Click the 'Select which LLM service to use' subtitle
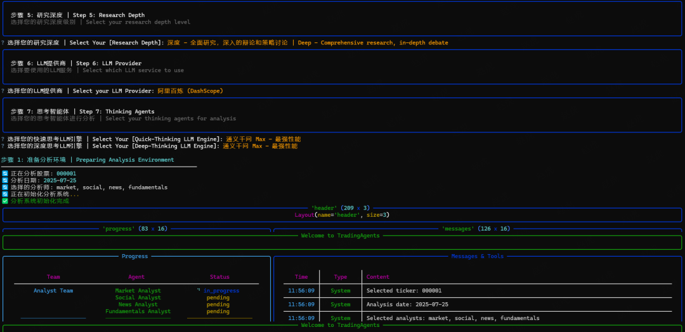685x332 pixels. point(133,70)
